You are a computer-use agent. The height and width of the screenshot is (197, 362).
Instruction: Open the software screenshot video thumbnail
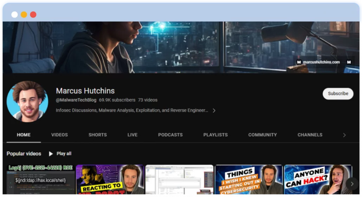(179, 179)
